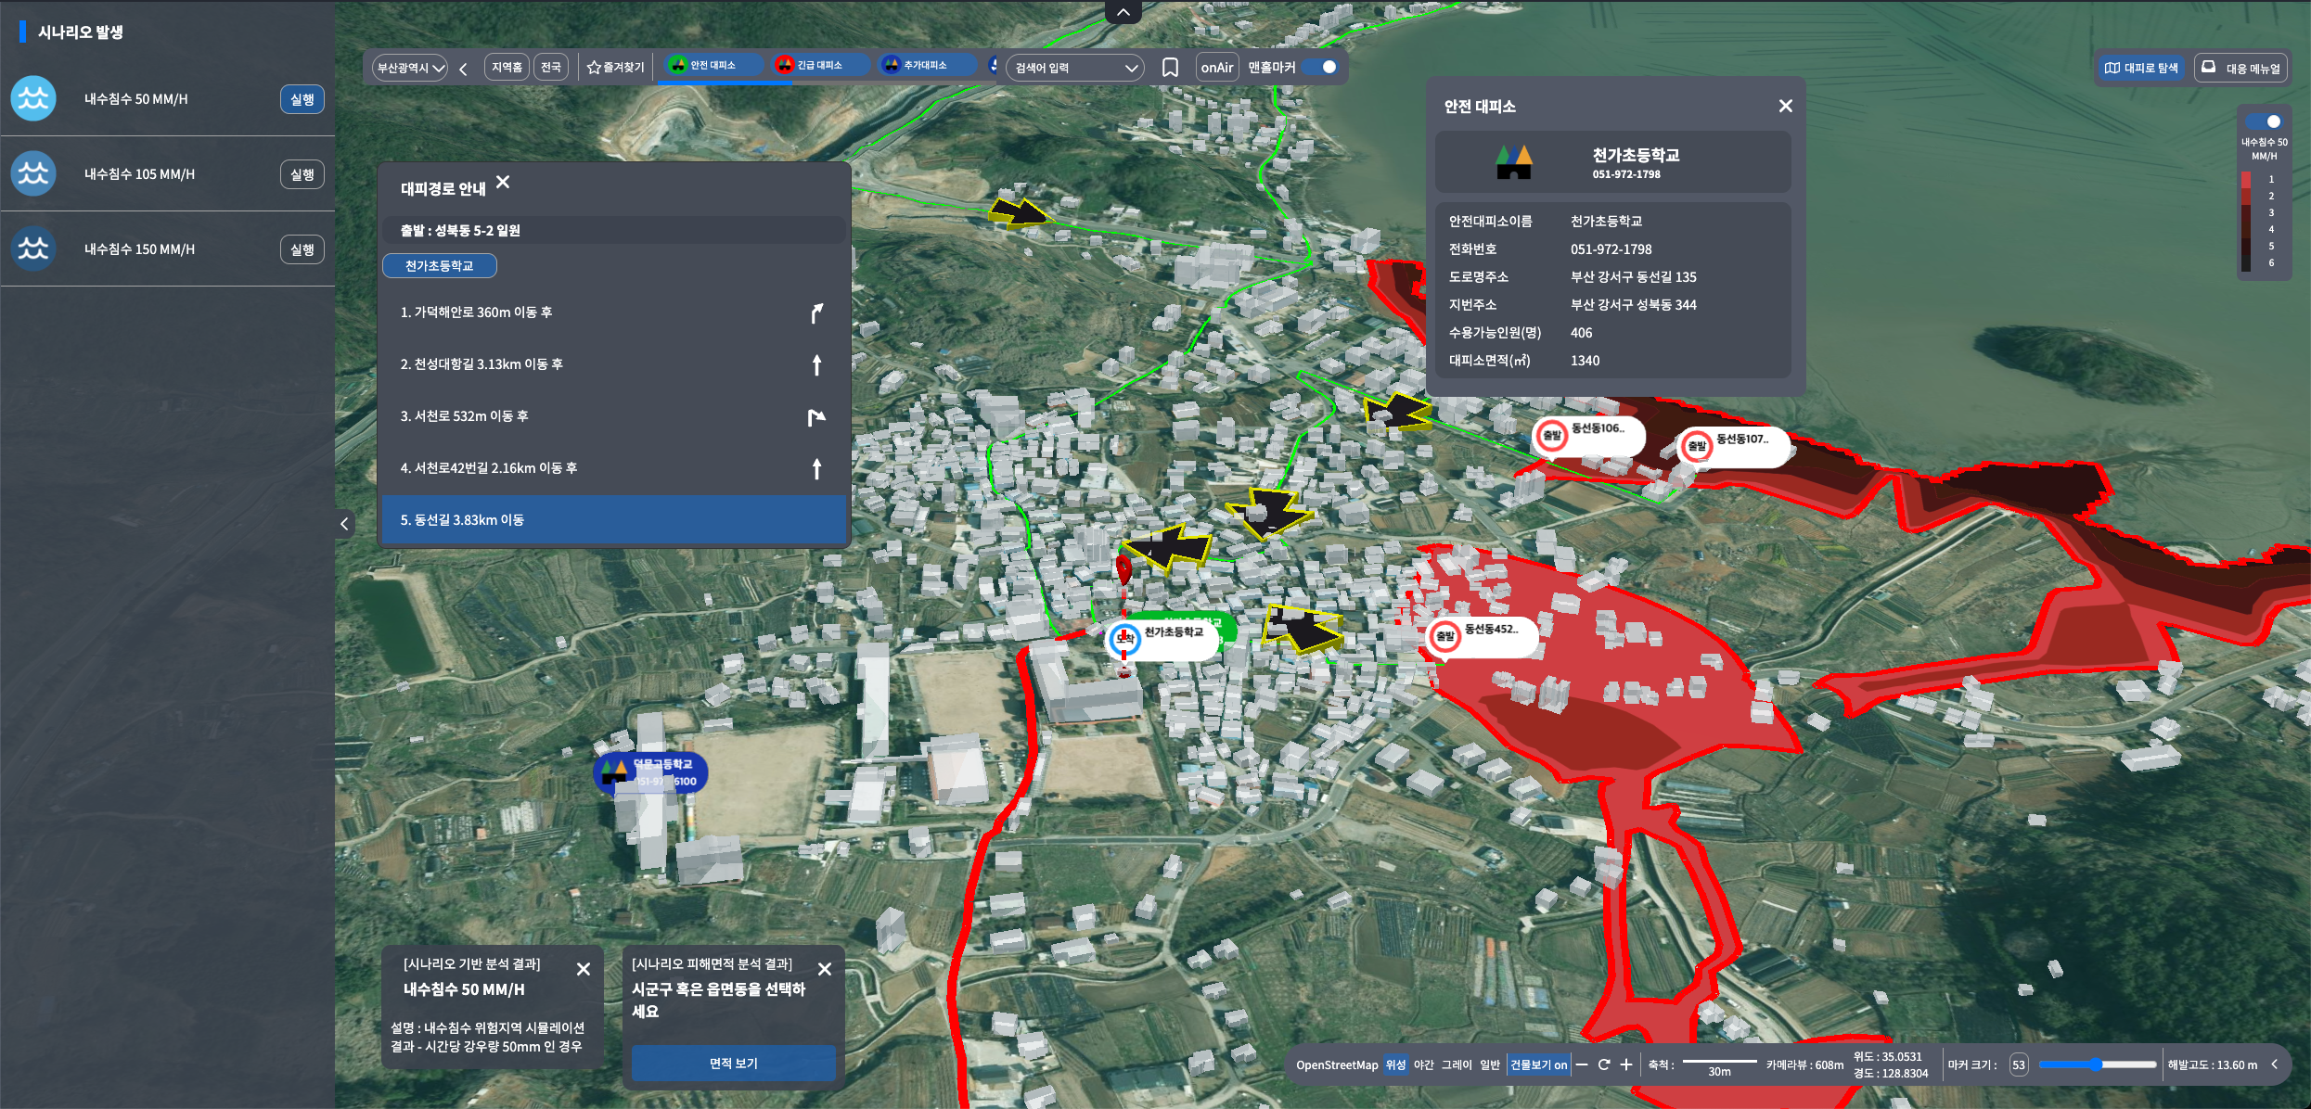
Task: Click the 내수침수 105 MM/H wave icon
Action: tap(33, 173)
